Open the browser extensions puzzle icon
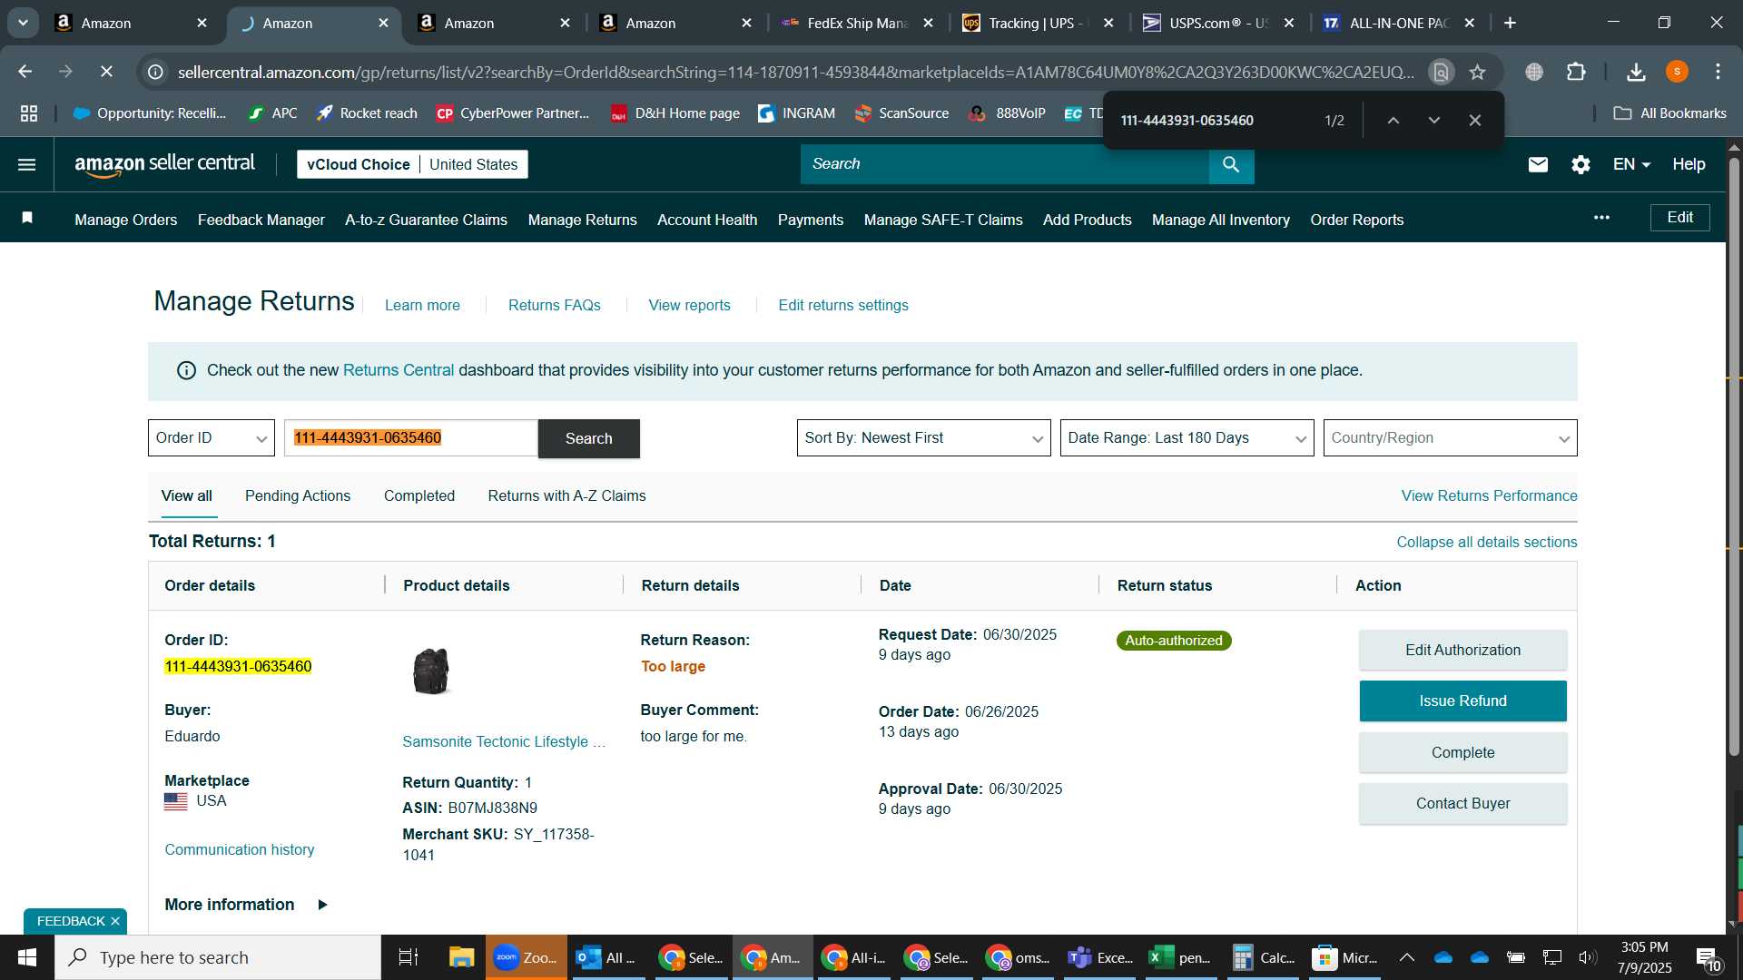 [x=1577, y=72]
